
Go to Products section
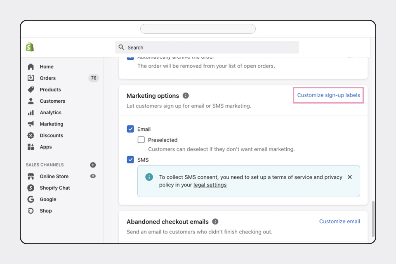click(50, 90)
